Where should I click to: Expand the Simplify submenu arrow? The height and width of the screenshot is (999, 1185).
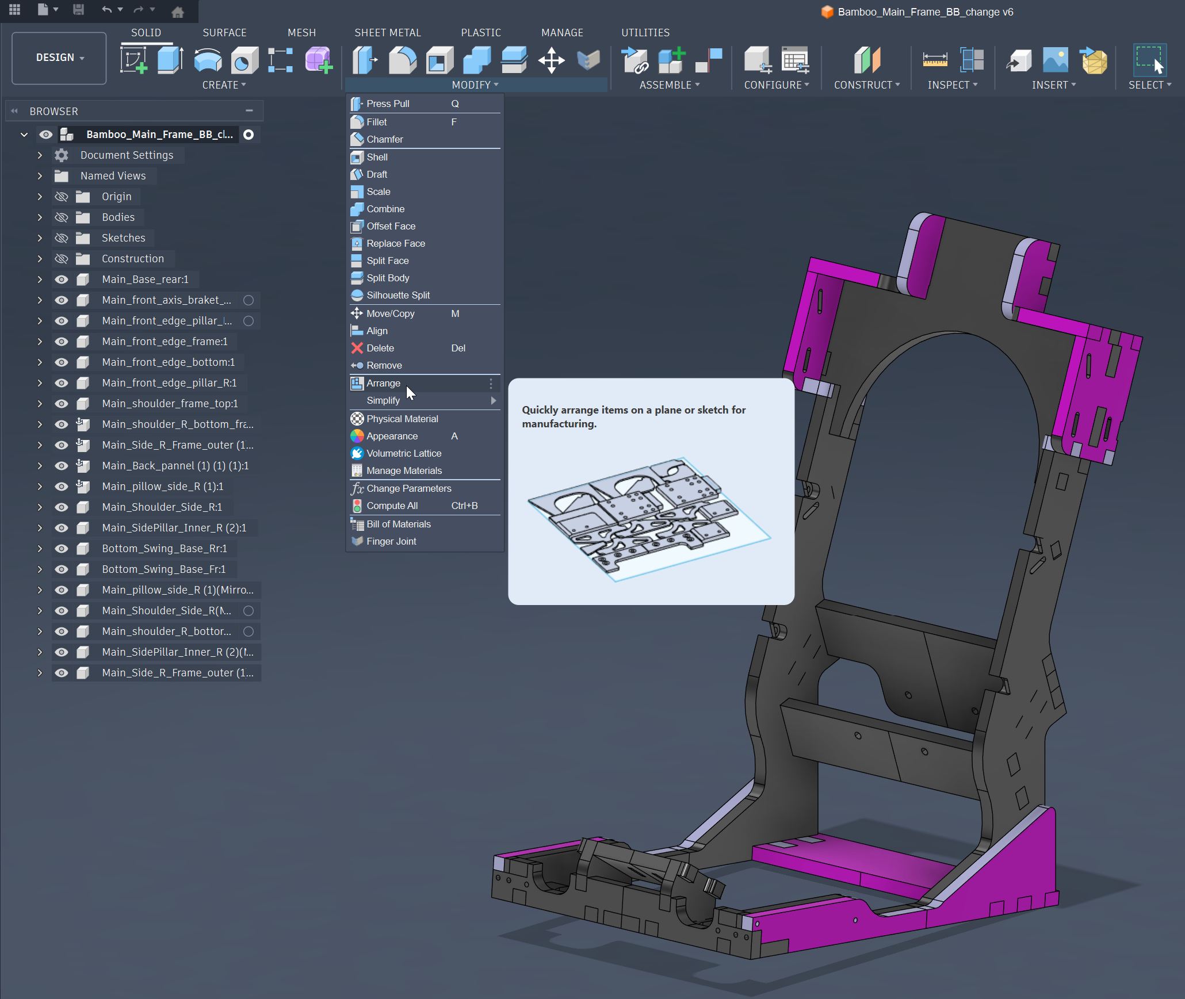pos(493,401)
